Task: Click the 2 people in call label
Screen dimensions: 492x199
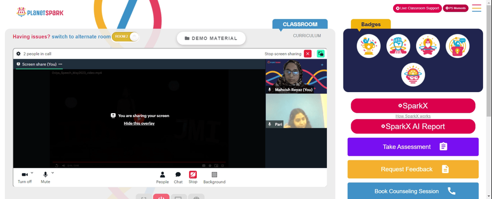Action: pyautogui.click(x=37, y=54)
